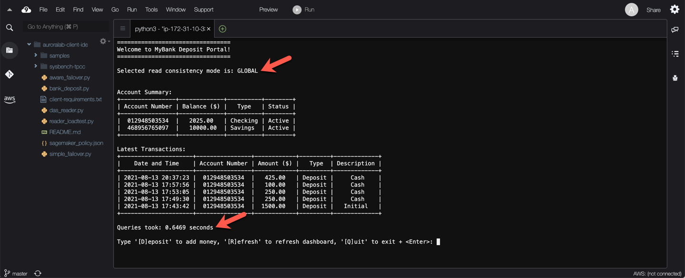Expand the samples folder
The height and width of the screenshot is (278, 685).
click(36, 56)
